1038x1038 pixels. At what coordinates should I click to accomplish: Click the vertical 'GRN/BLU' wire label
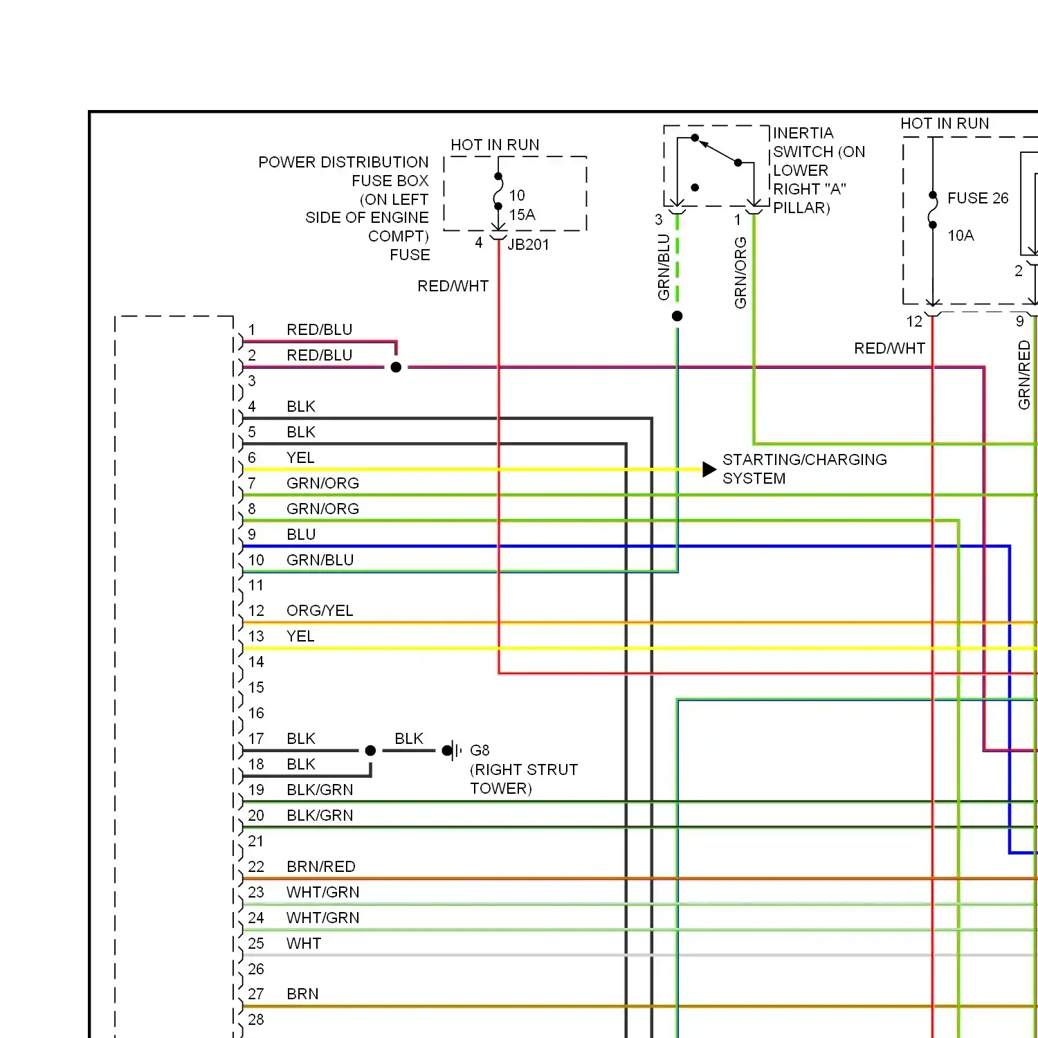[x=664, y=267]
